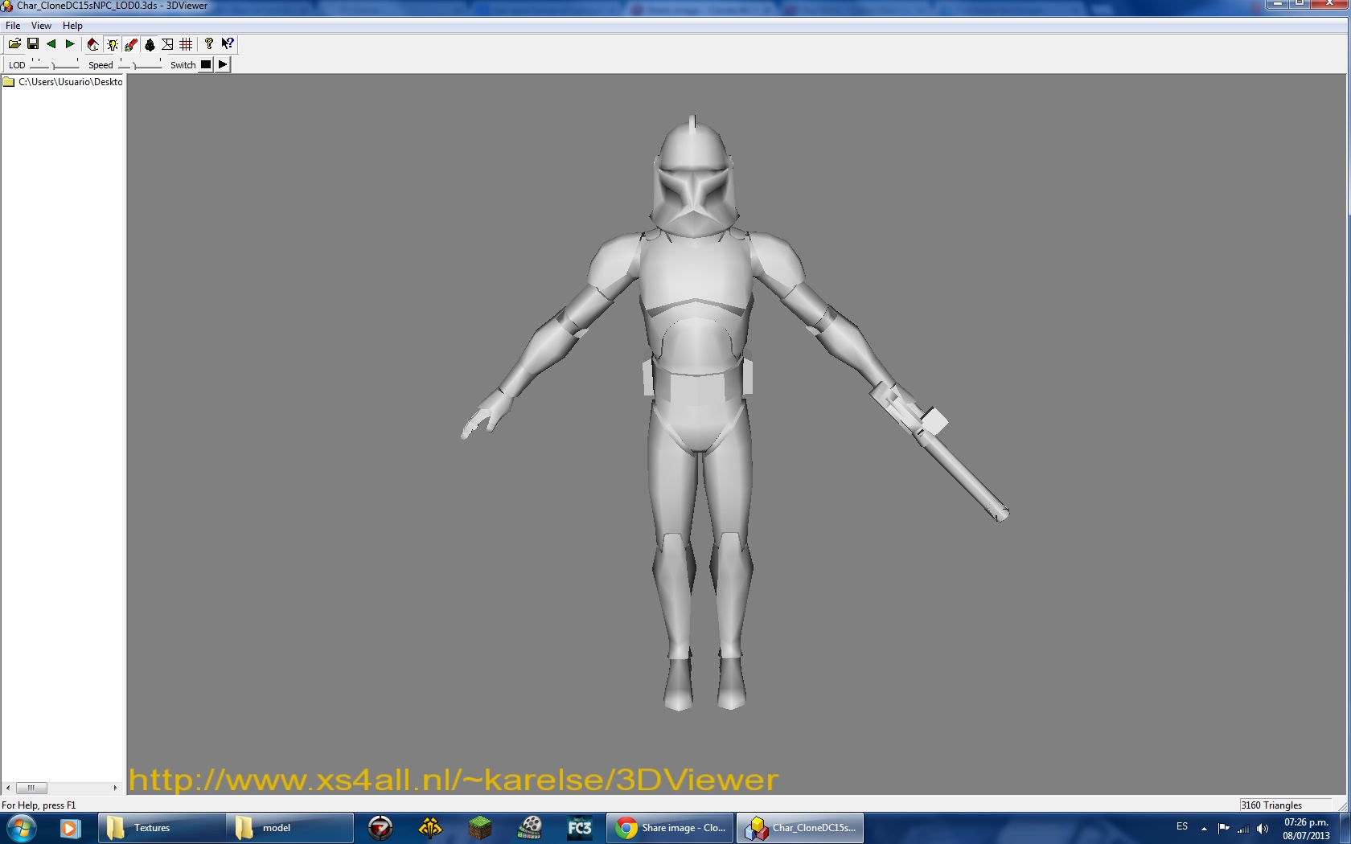
Task: Toggle the red grid icon
Action: click(186, 44)
